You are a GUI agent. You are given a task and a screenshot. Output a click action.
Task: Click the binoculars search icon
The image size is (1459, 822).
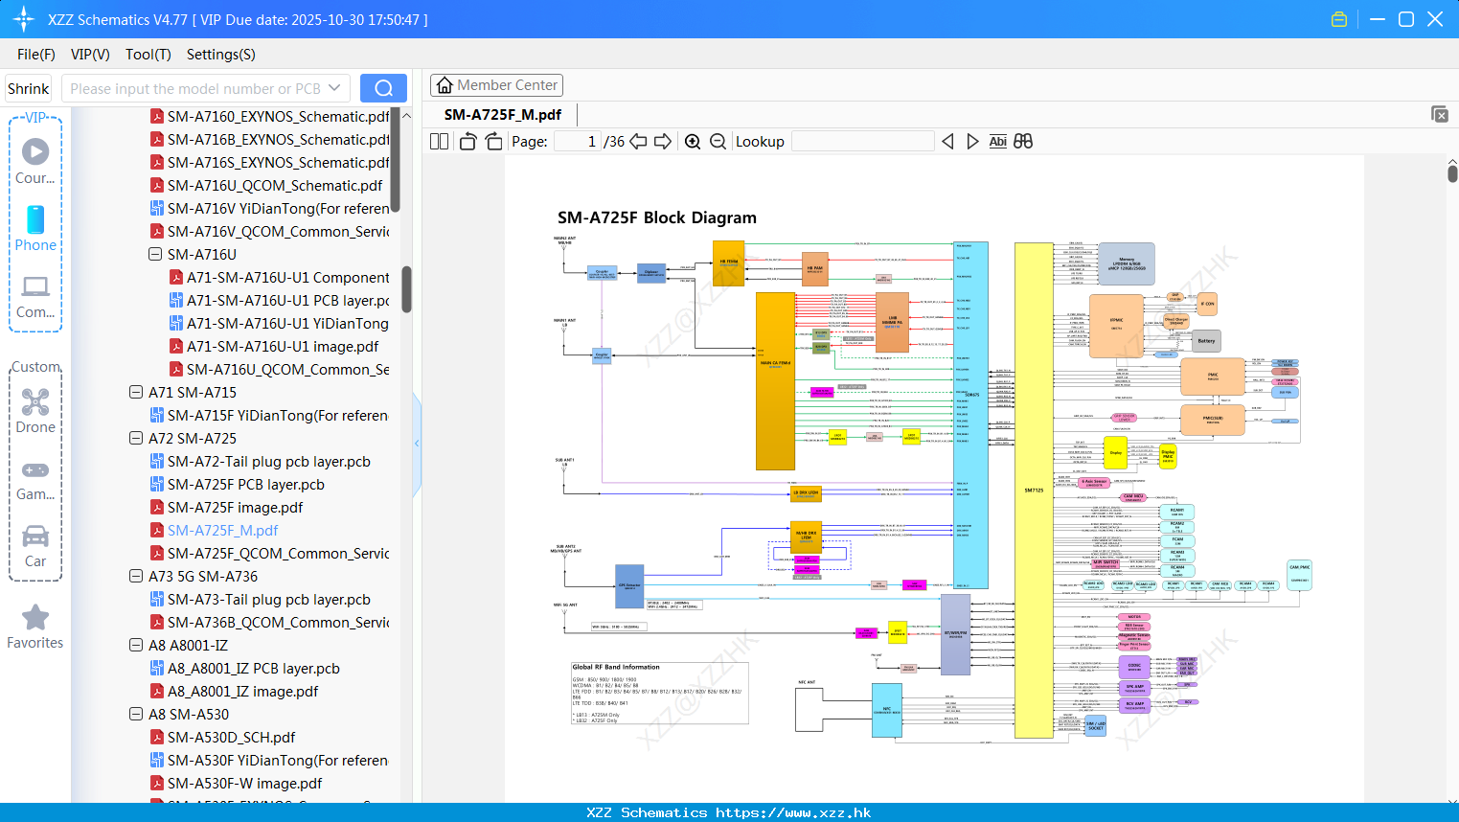[1023, 141]
